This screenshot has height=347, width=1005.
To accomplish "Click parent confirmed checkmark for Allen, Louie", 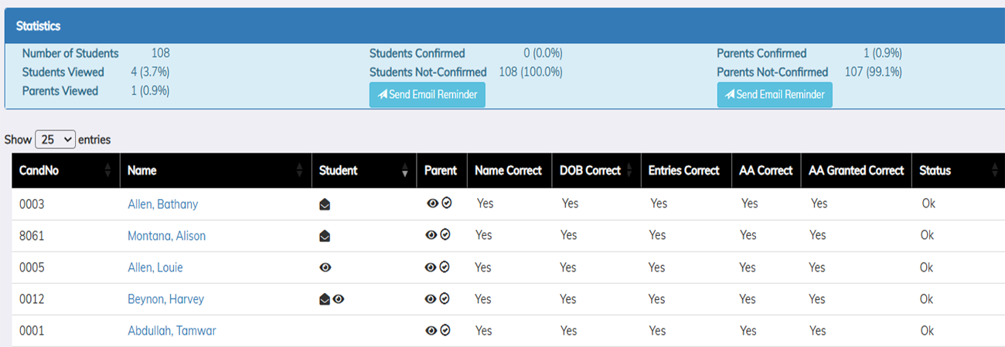I will 445,267.
